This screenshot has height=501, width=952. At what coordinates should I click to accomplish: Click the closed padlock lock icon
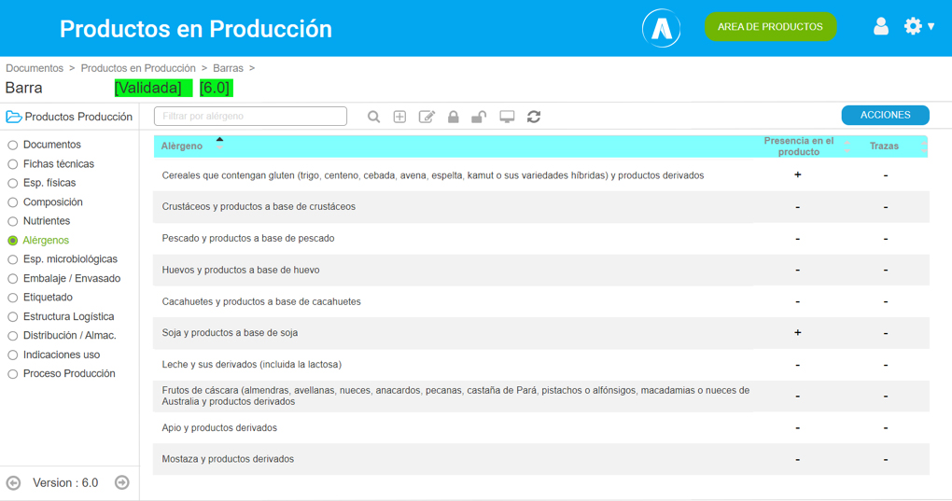[x=453, y=117]
